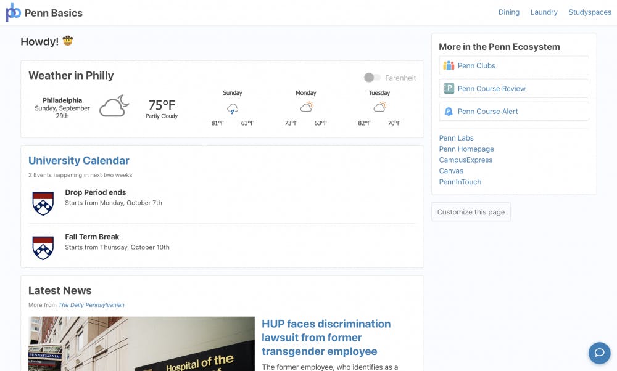Toggle the Farenheit temperature switch
The width and height of the screenshot is (617, 371).
coord(372,78)
